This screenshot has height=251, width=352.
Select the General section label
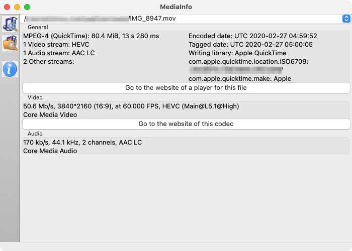38,27
